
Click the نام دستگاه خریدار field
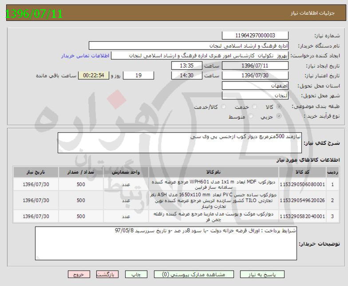coord(189,46)
